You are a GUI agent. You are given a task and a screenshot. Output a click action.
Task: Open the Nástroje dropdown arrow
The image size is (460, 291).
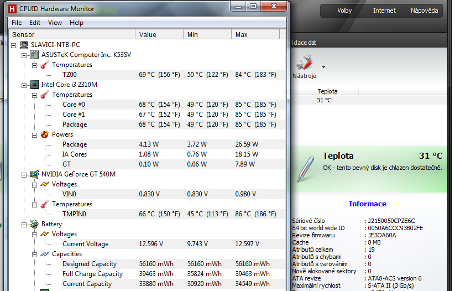pyautogui.click(x=323, y=67)
